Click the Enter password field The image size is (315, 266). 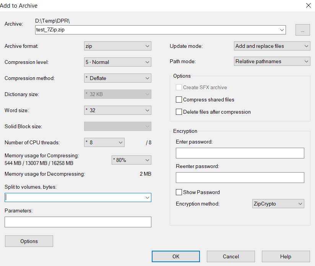pyautogui.click(x=240, y=153)
